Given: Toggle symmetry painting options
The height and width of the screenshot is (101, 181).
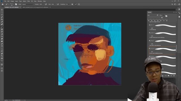Looking at the screenshot, I should point(79,4).
